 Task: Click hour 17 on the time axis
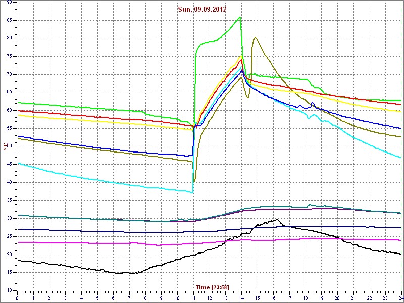(289, 297)
